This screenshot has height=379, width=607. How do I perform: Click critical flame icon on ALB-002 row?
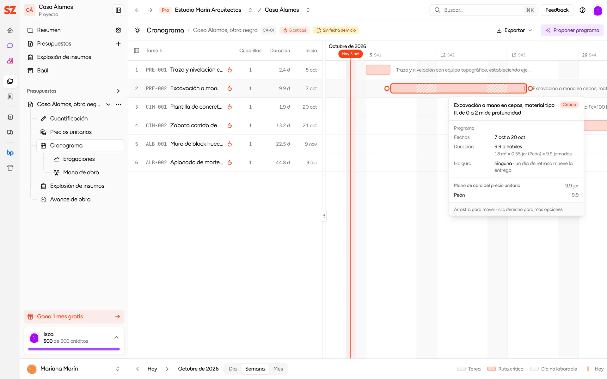230,163
